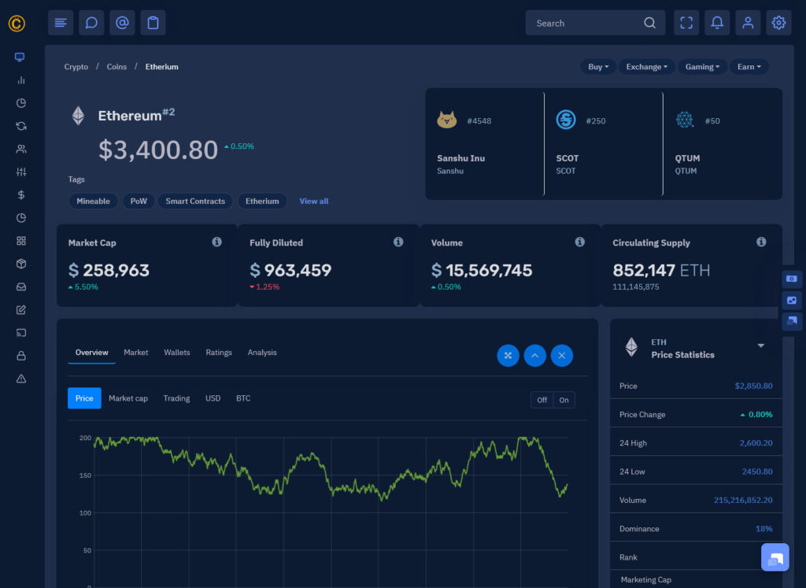This screenshot has width=806, height=588.
Task: Click the View all tags link
Action: [313, 201]
